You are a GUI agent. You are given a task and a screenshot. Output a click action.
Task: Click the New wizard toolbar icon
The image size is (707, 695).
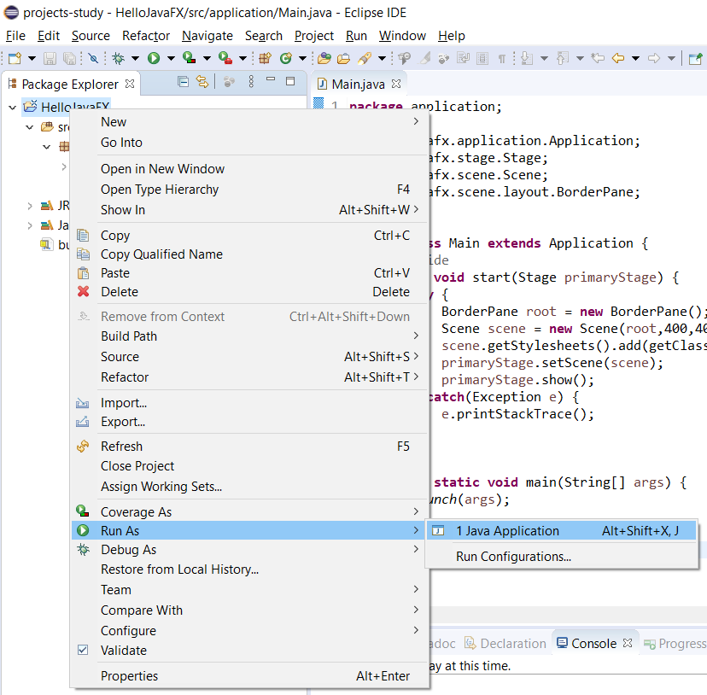(15, 58)
